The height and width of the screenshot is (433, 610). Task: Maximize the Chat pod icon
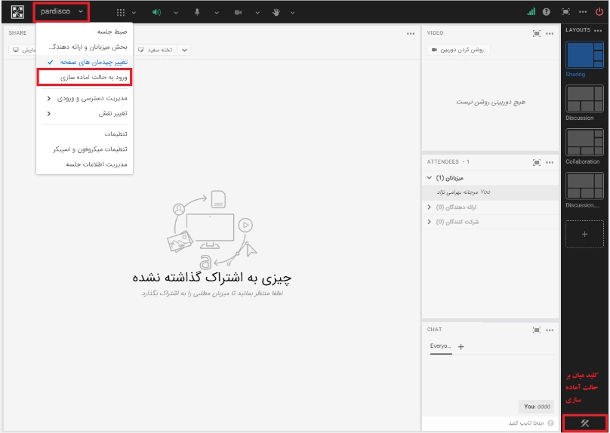(x=537, y=330)
